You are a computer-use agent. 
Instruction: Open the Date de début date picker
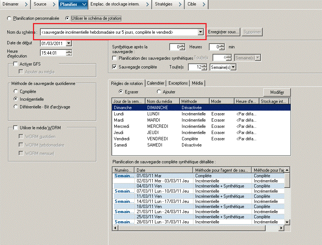tap(69, 43)
